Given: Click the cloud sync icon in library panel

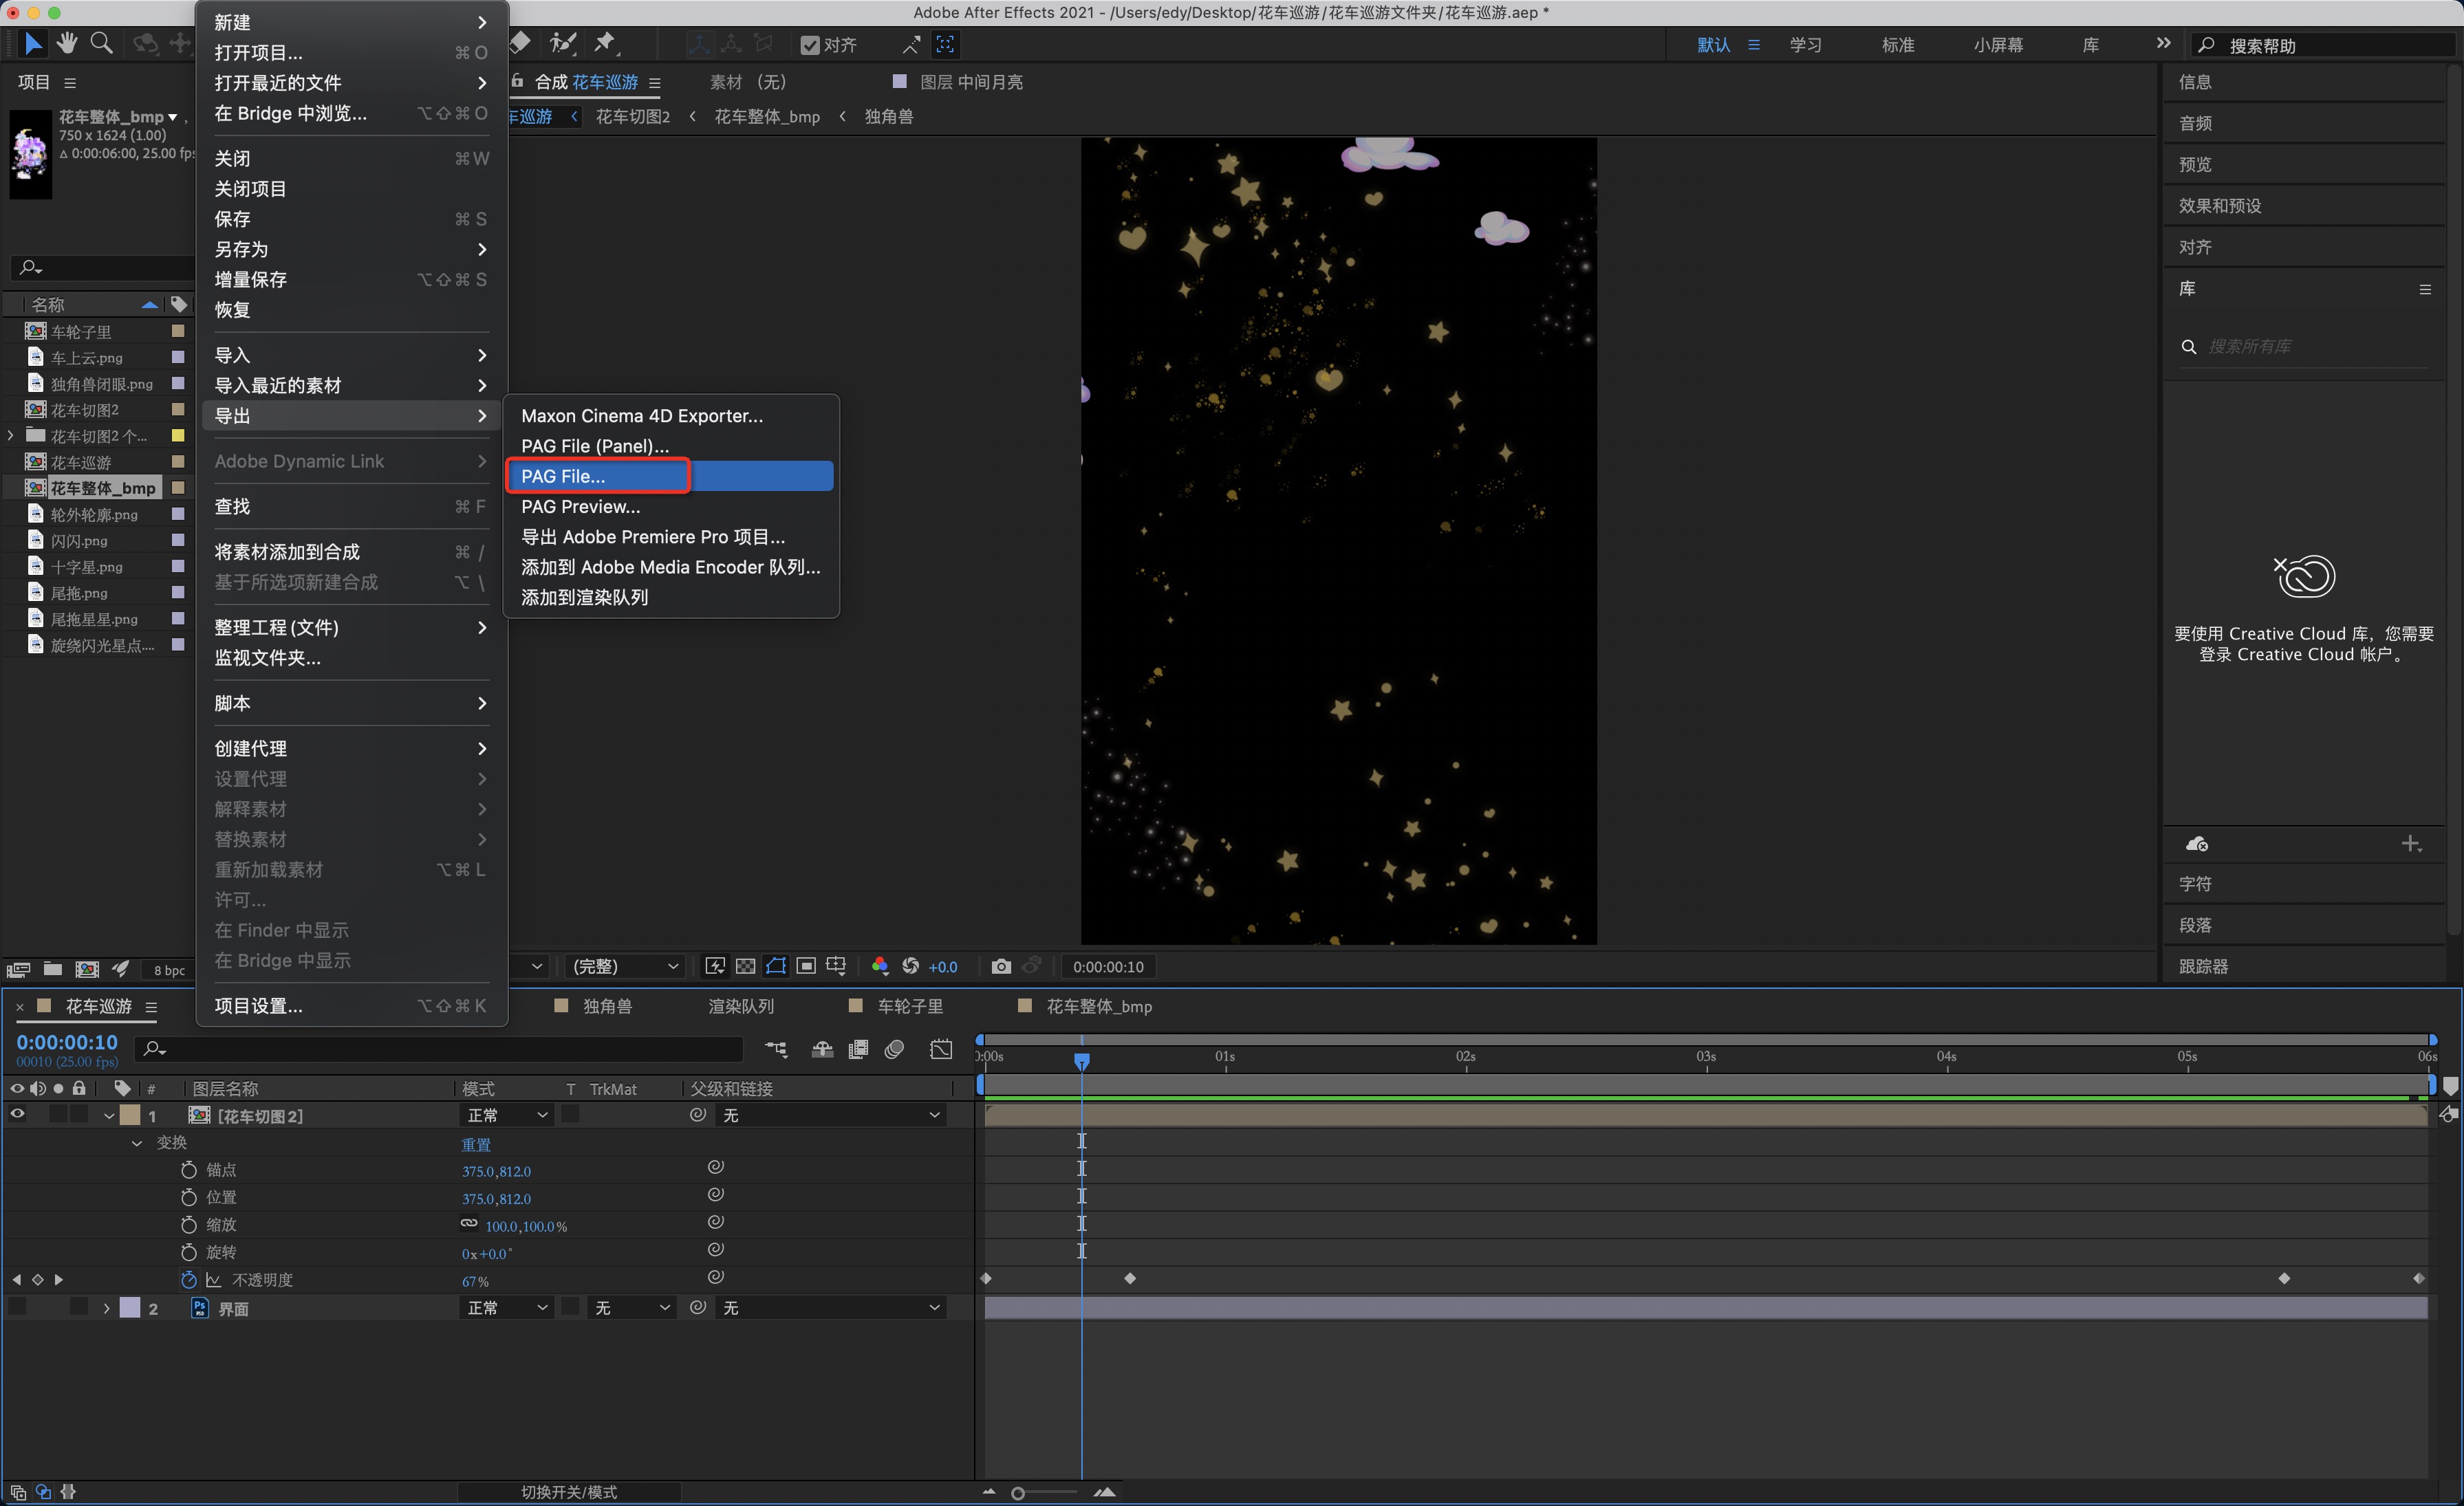Looking at the screenshot, I should coord(2197,844).
